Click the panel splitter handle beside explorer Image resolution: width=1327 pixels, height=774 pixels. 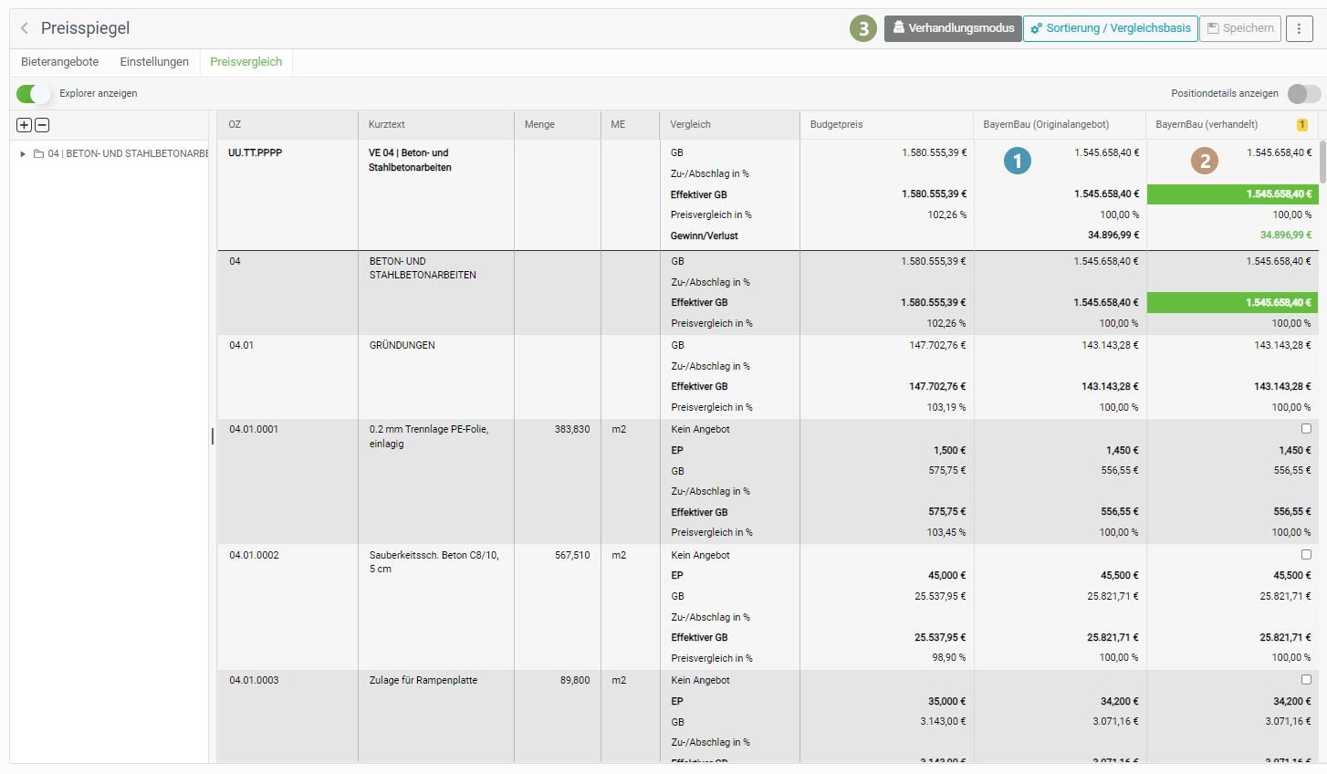[213, 436]
